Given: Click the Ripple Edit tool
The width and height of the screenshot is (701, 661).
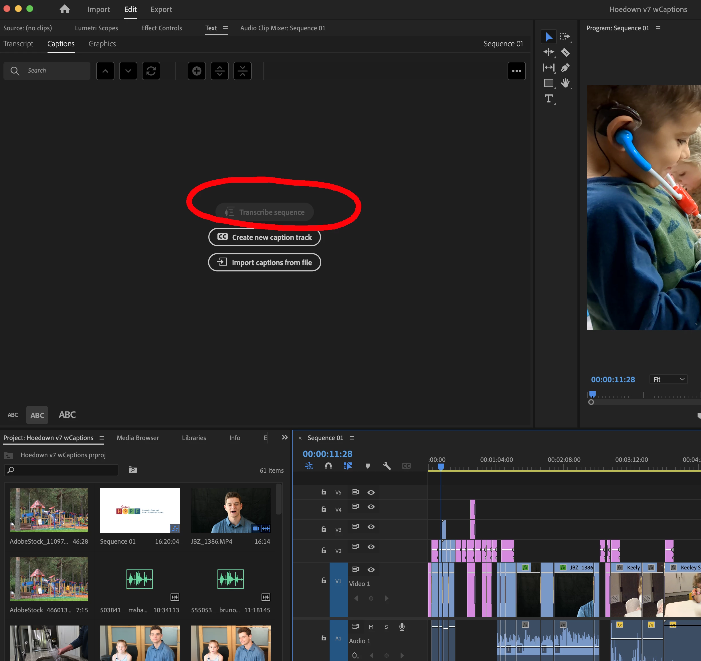Looking at the screenshot, I should point(548,53).
